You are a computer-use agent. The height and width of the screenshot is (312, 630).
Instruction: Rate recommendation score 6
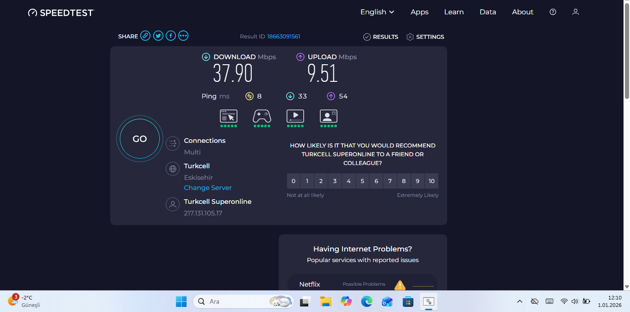(376, 181)
